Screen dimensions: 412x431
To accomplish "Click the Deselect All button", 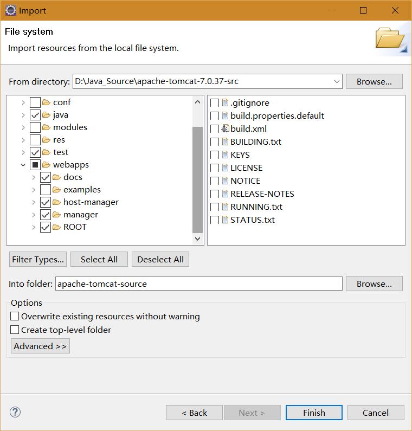I will point(160,259).
